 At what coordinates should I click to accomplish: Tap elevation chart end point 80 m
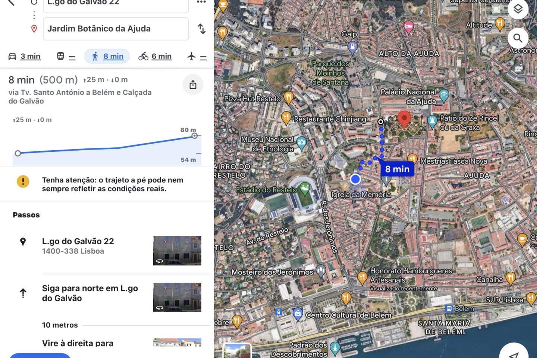tap(194, 136)
